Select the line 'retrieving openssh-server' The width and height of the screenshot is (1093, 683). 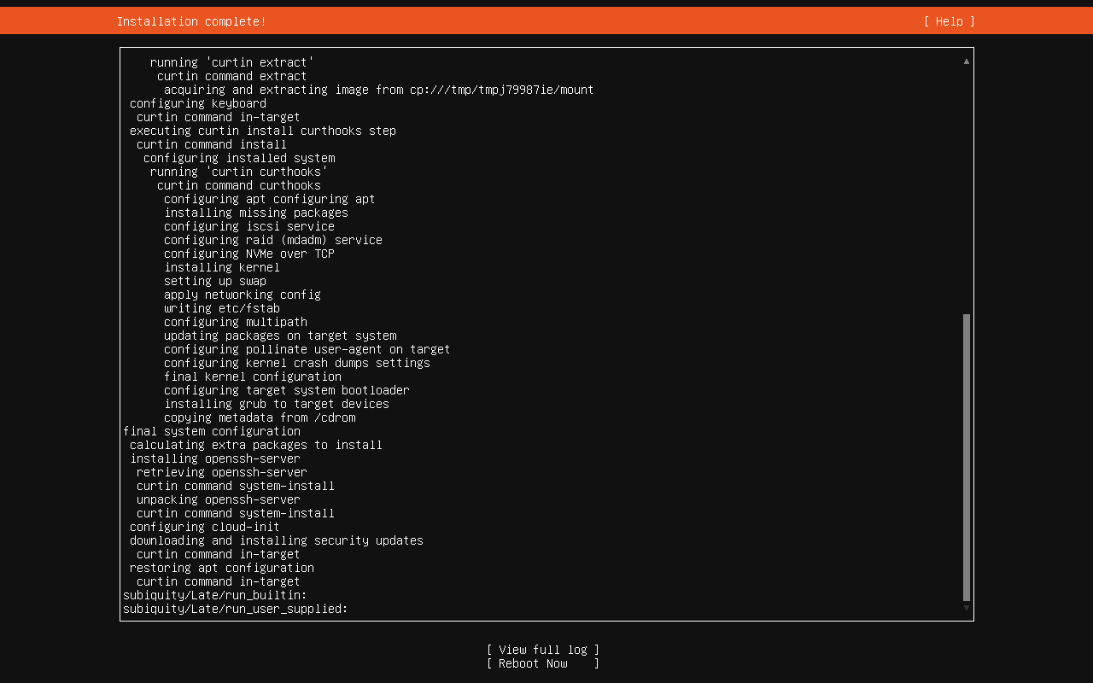pyautogui.click(x=222, y=472)
